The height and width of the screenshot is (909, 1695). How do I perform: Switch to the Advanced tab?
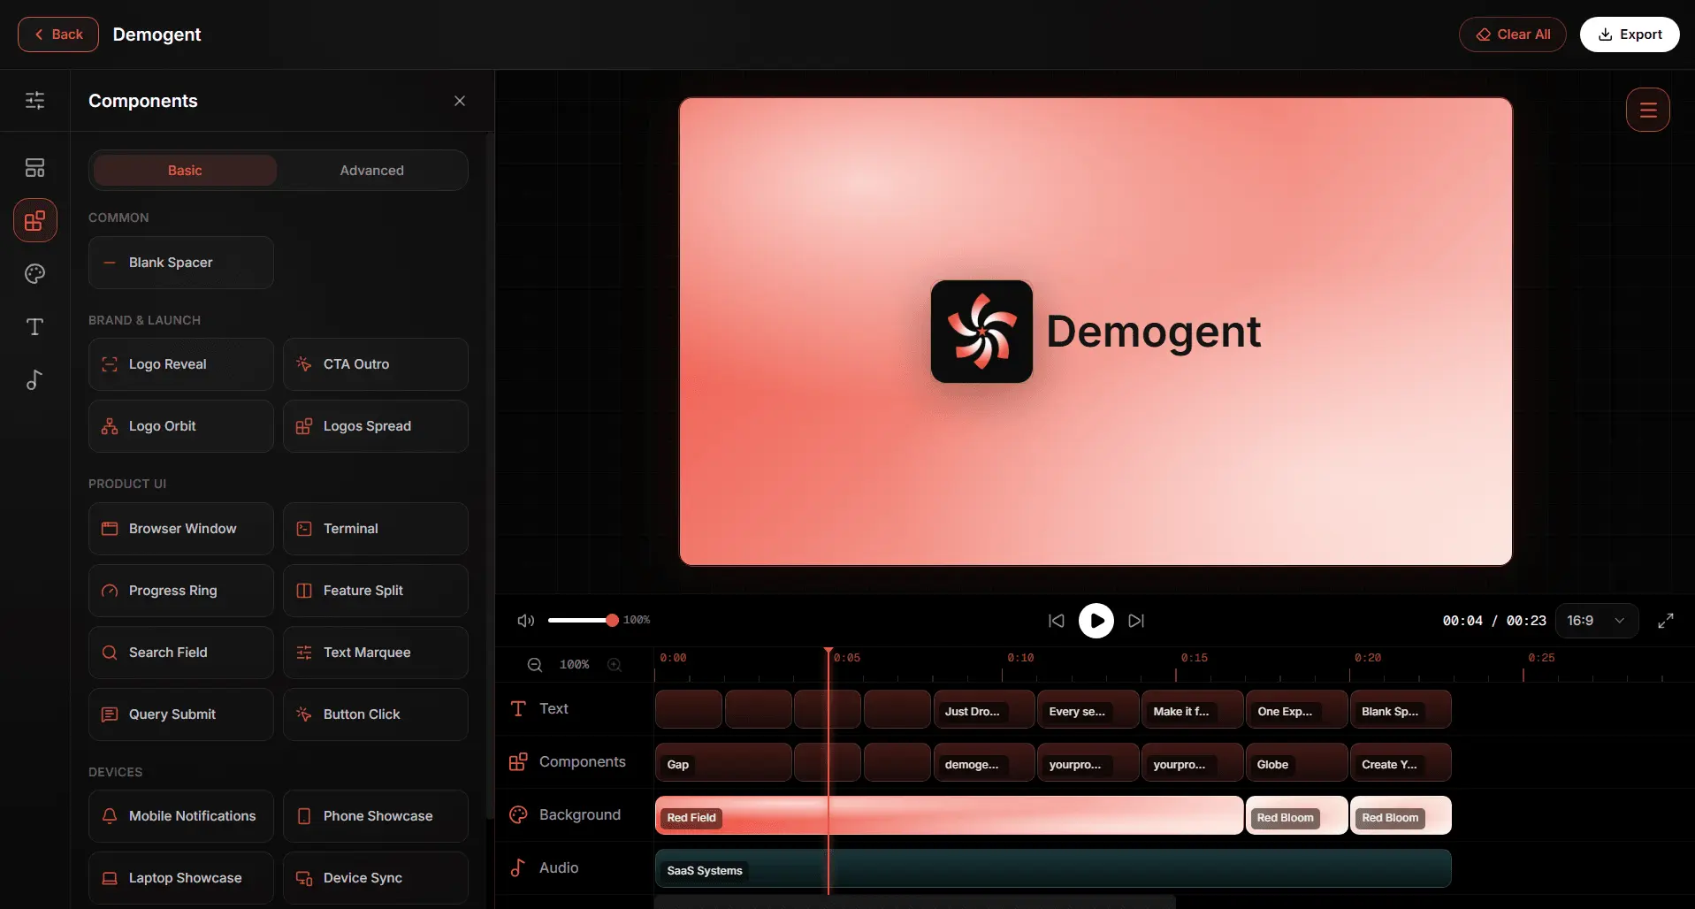[x=371, y=171]
